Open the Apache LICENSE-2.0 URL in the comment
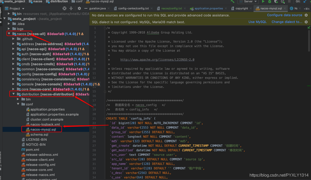 (x=157, y=60)
